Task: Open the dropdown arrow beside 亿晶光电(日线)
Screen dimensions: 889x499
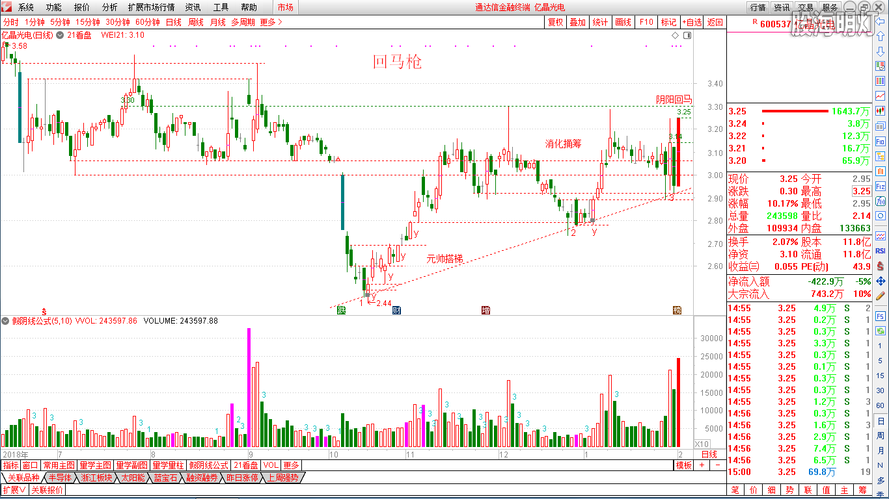Action: coord(60,35)
